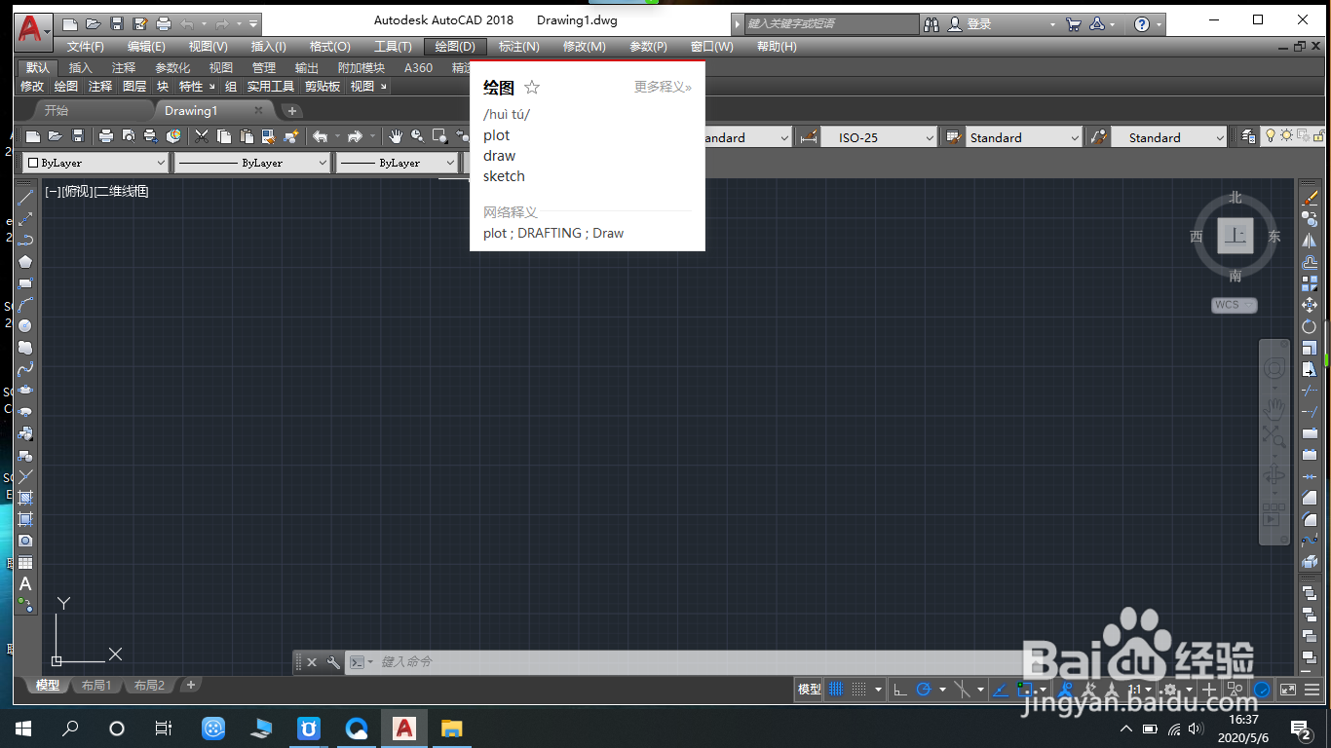Select the Circle tool
The width and height of the screenshot is (1331, 748).
[25, 326]
